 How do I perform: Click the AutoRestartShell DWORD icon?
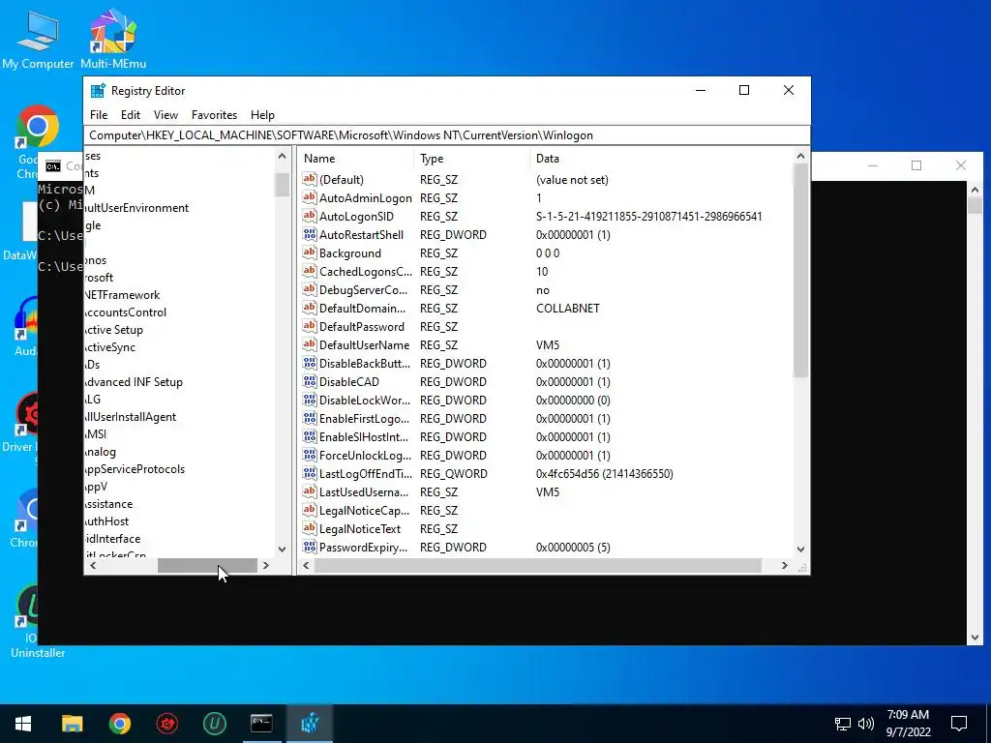309,234
